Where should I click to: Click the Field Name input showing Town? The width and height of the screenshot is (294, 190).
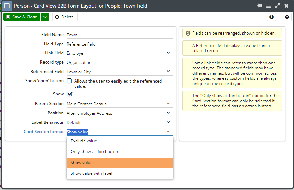point(120,35)
